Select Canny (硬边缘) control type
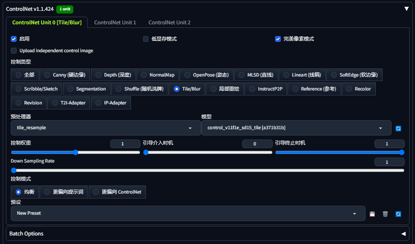The width and height of the screenshot is (415, 244). [x=65, y=75]
